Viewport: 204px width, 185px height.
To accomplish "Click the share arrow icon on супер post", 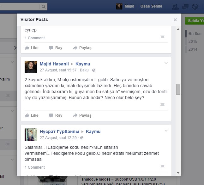I will coord(75,48).
